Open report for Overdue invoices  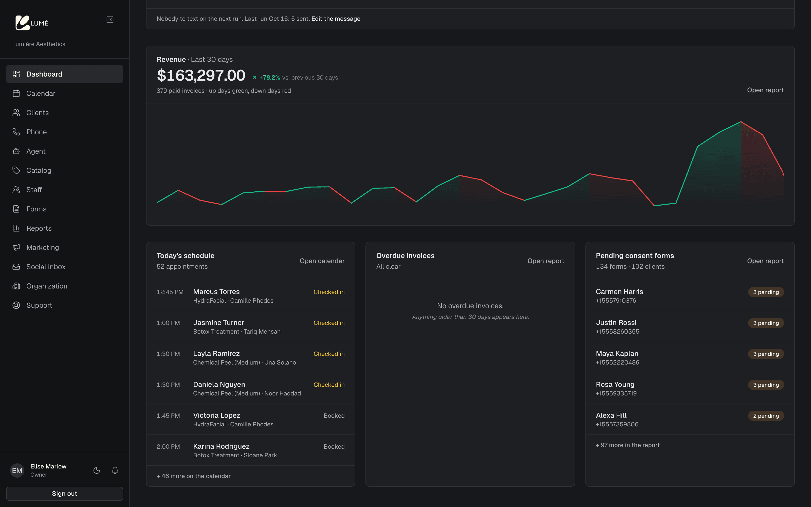546,261
